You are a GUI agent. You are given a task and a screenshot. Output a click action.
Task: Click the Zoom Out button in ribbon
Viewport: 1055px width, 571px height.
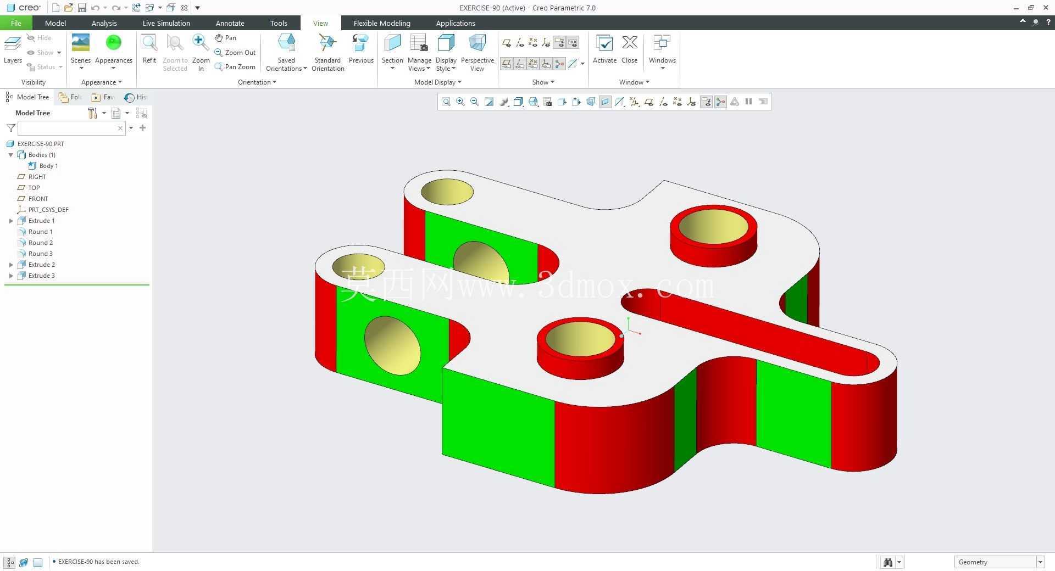[235, 53]
